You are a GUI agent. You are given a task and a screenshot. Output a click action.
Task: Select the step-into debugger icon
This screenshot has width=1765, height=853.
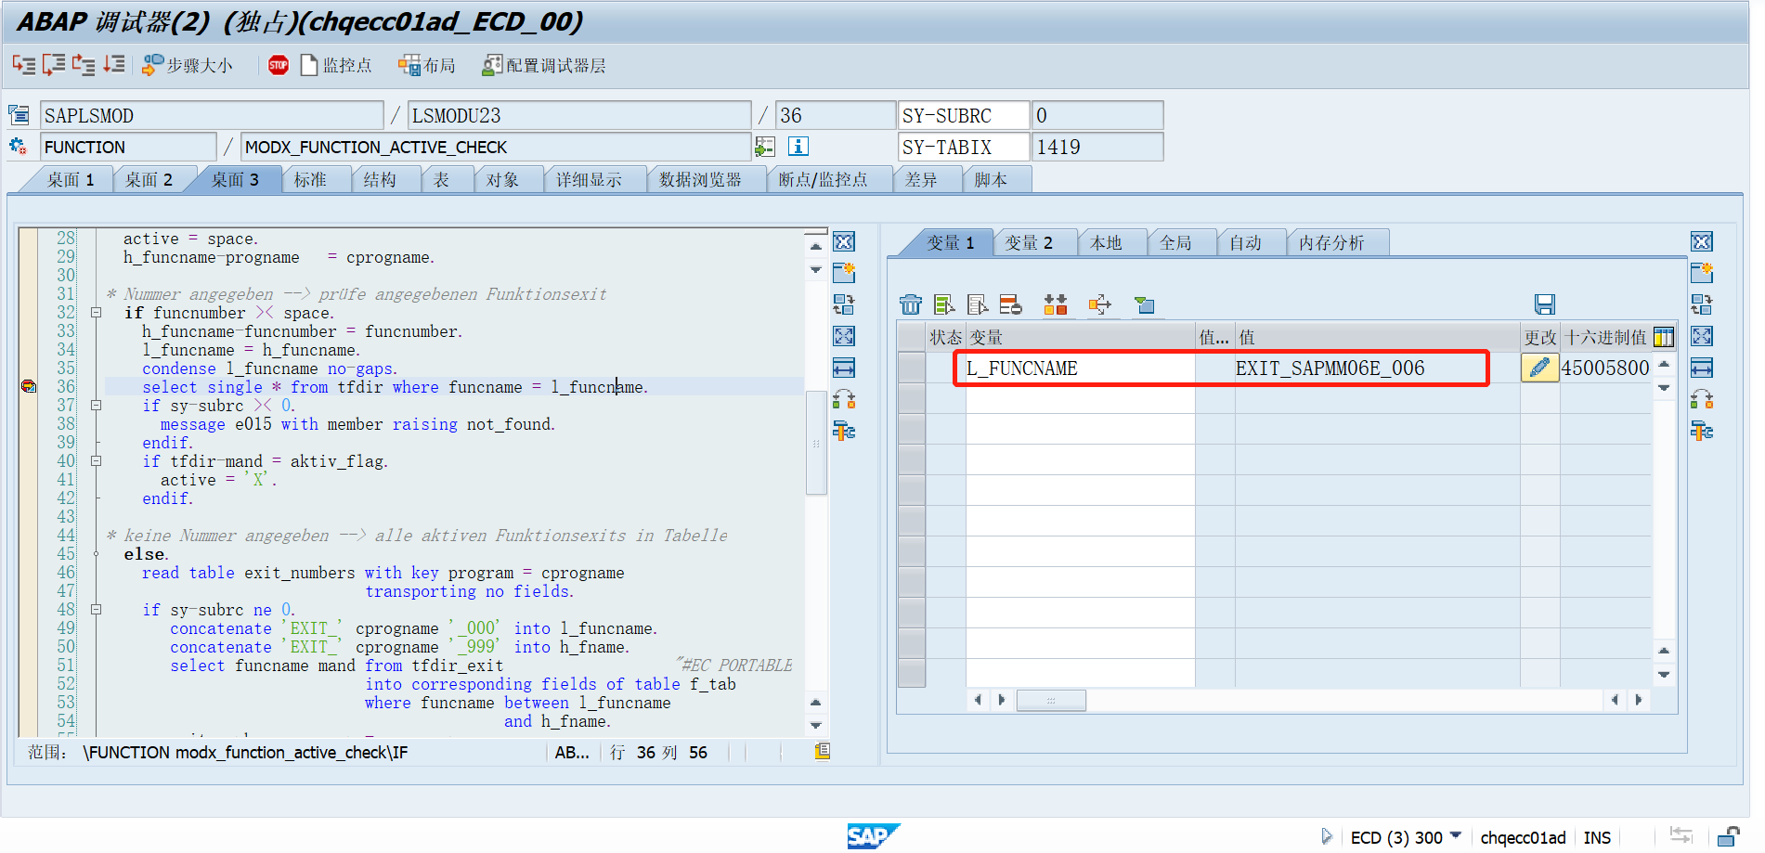(23, 65)
